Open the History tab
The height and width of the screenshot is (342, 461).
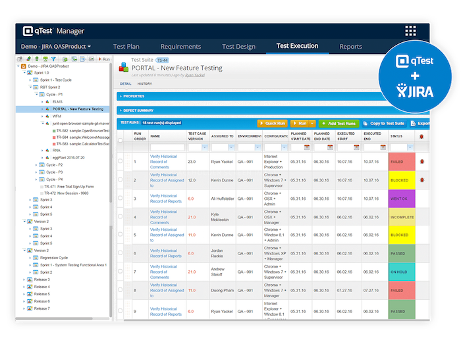[144, 84]
